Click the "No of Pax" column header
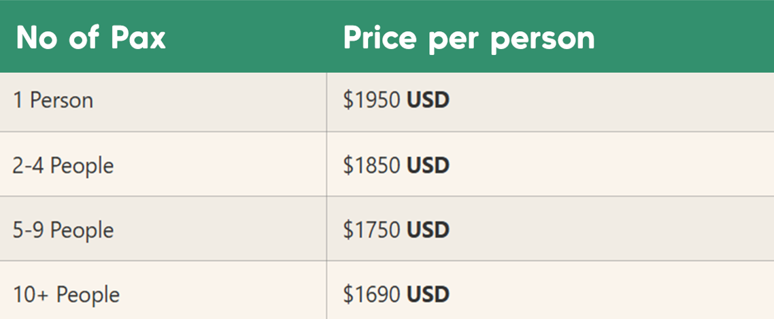Screen dimensions: 774x319 (x=91, y=38)
